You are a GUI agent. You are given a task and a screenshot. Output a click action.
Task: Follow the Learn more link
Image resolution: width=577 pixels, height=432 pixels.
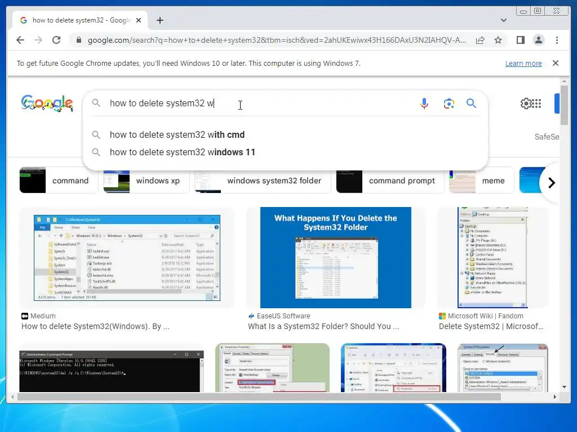pos(523,63)
